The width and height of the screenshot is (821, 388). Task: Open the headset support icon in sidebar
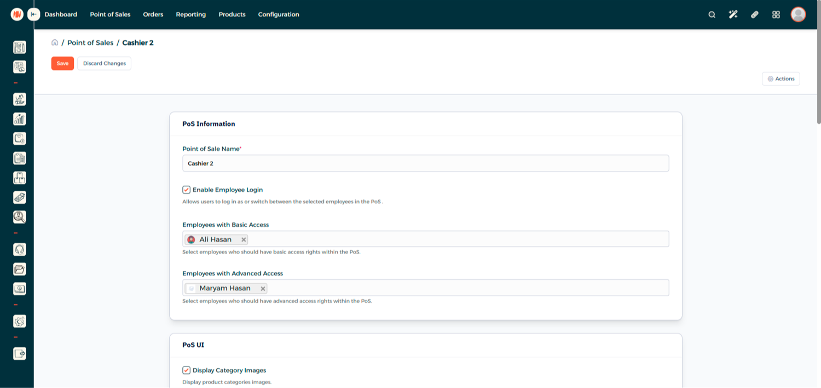(20, 250)
